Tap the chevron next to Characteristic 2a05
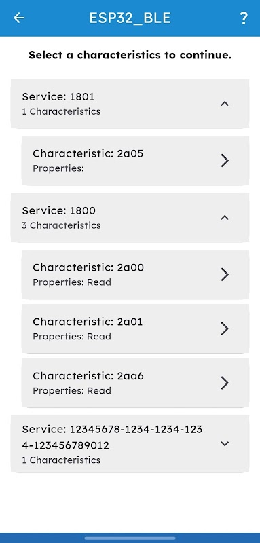 tap(225, 160)
